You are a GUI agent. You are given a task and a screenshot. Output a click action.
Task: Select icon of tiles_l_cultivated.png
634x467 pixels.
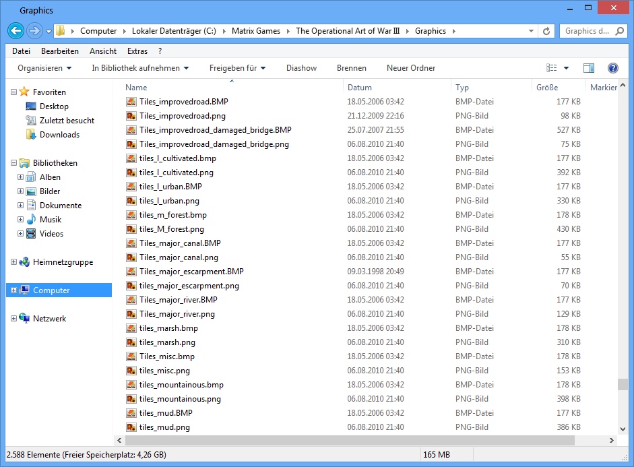coord(131,173)
